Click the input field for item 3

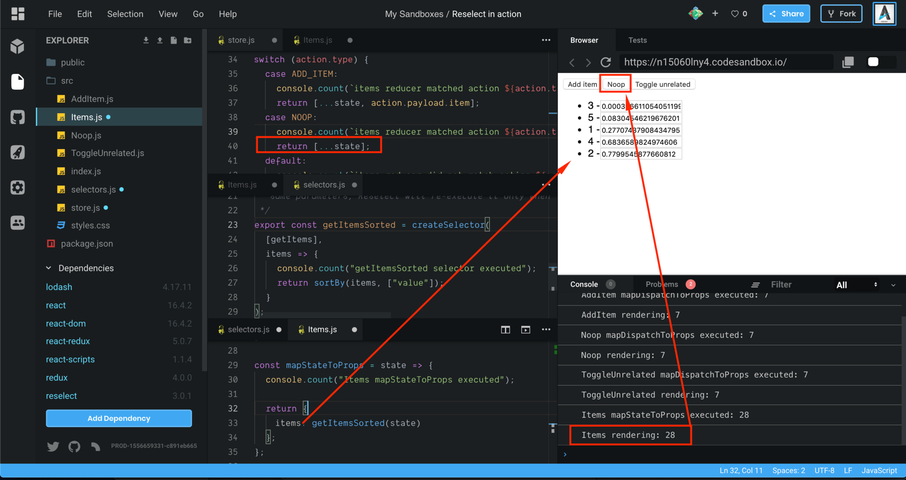click(641, 106)
